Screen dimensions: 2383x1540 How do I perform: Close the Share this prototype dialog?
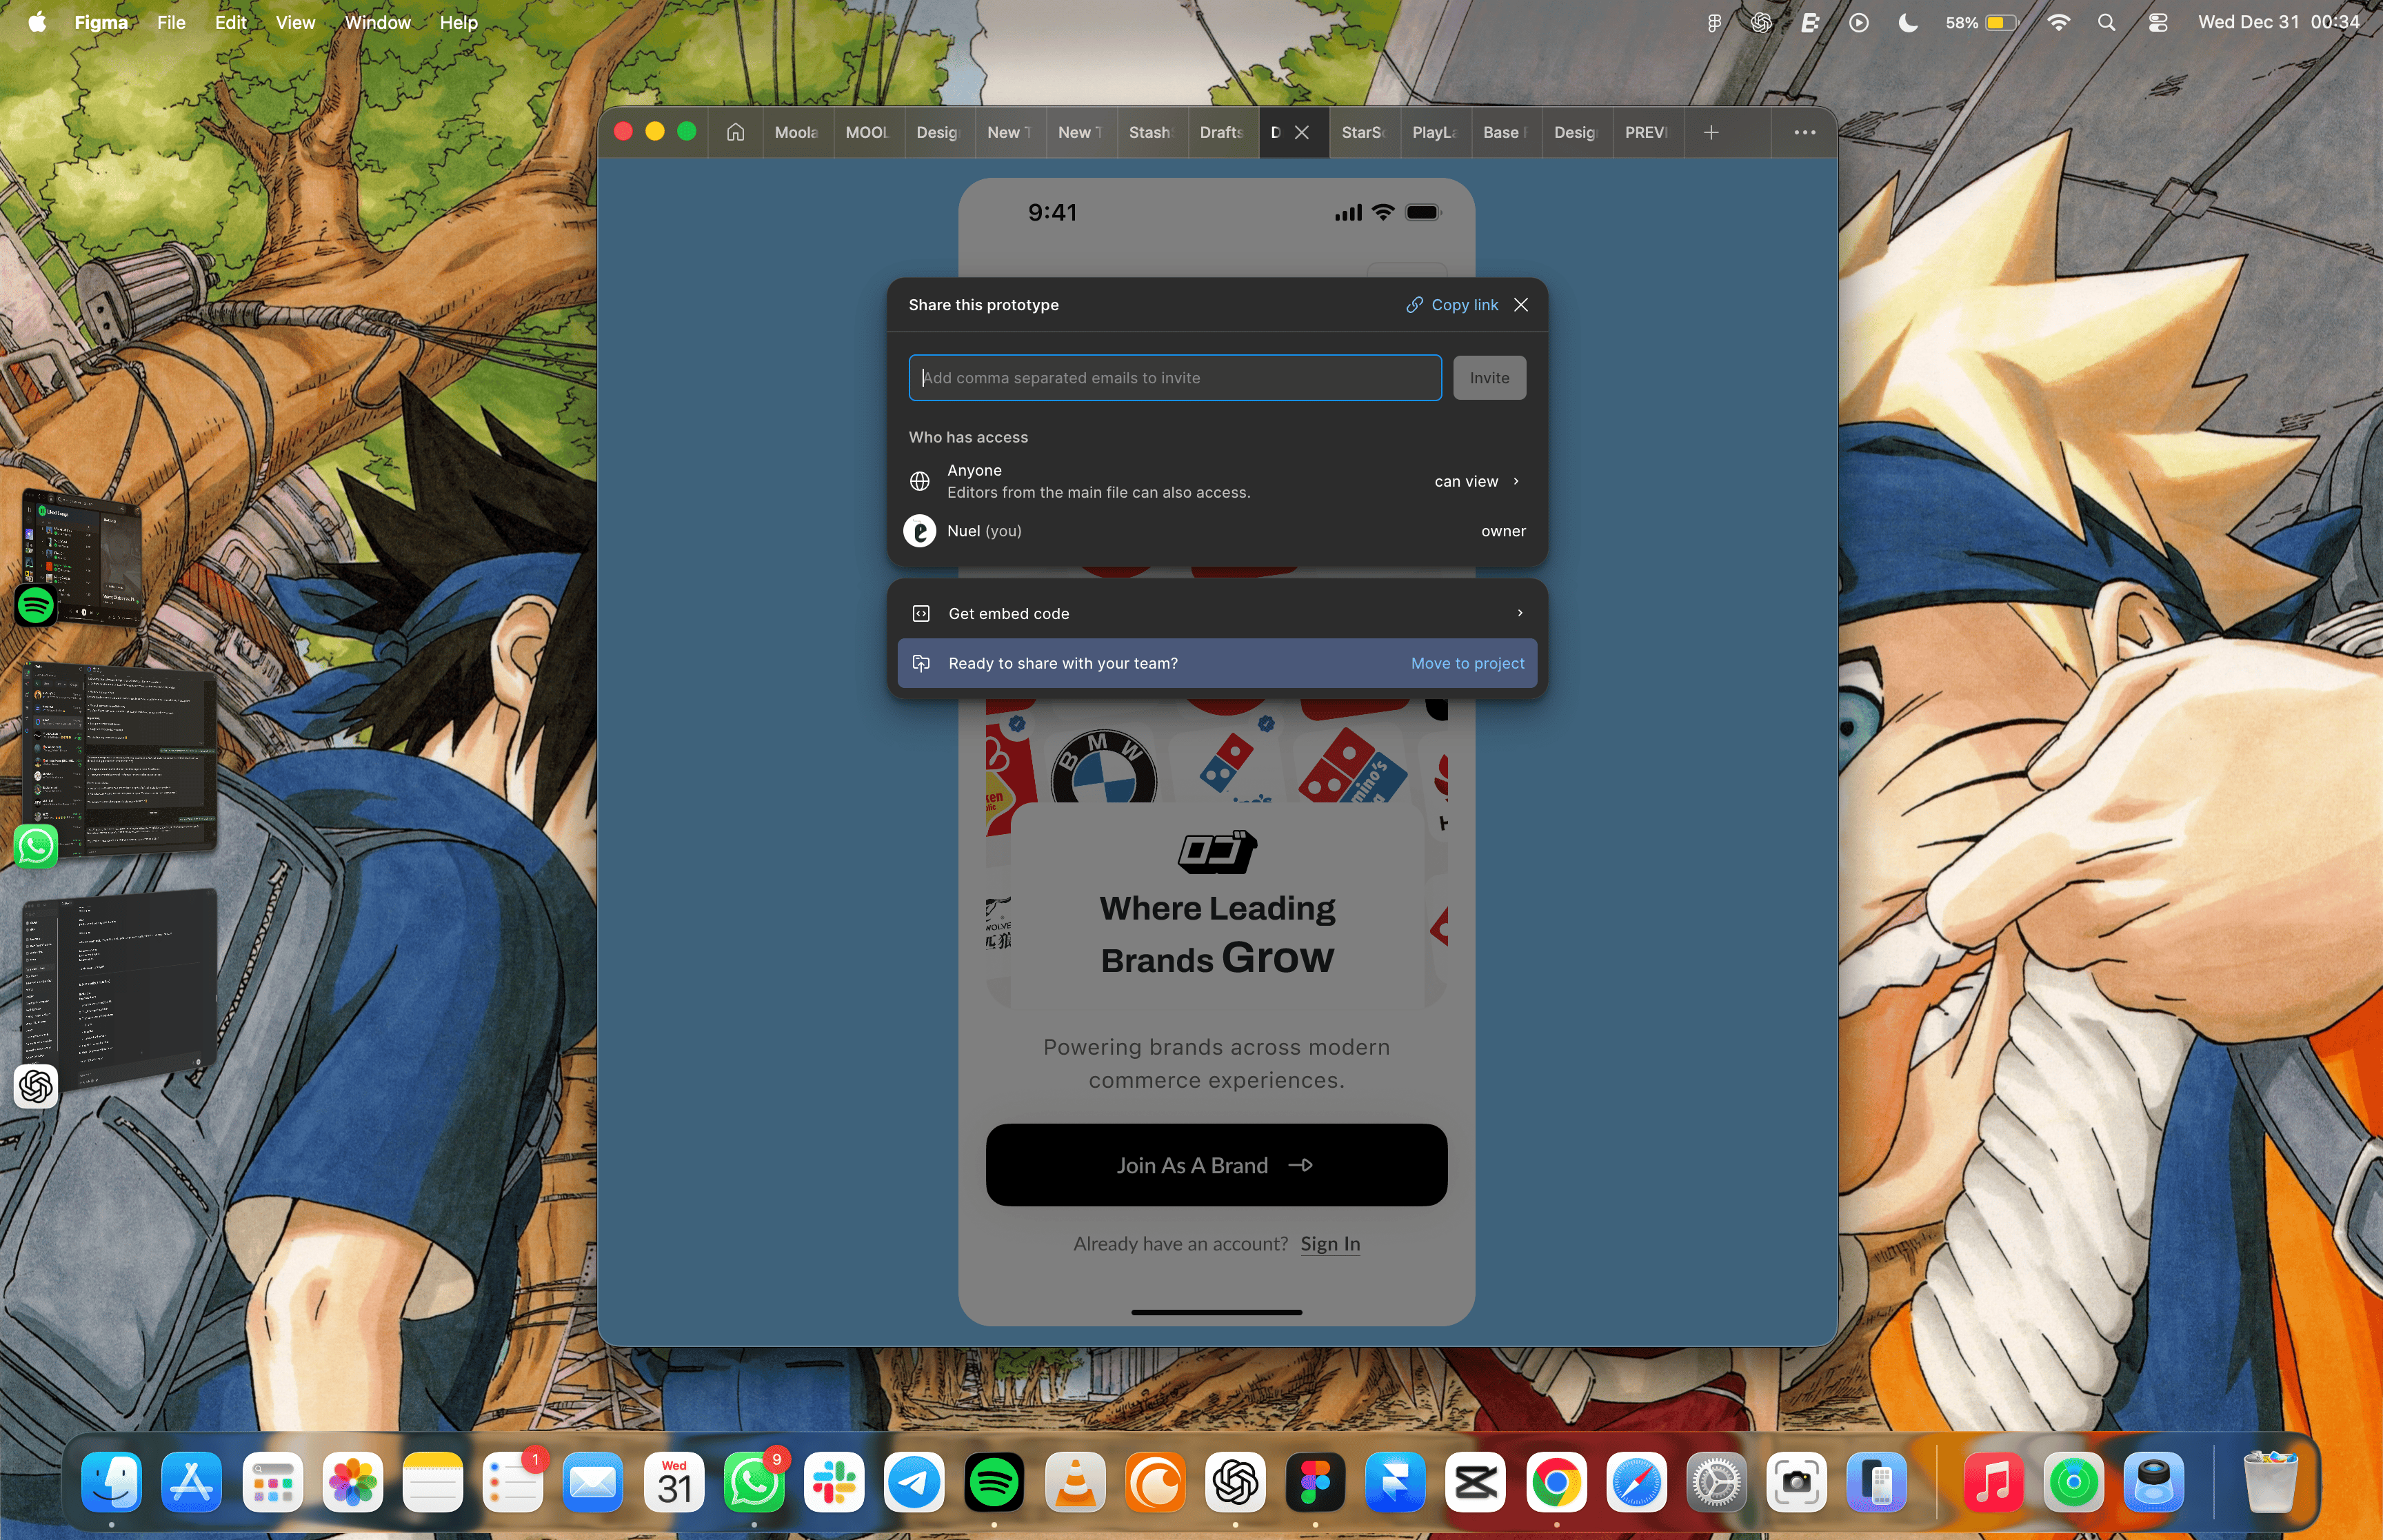click(x=1520, y=305)
